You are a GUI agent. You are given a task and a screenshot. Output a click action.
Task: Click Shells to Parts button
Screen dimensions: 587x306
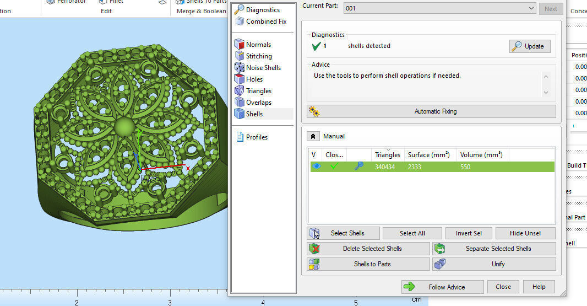[368, 264]
